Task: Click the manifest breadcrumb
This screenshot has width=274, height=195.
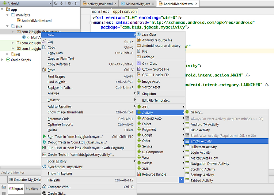Action: 101,11
